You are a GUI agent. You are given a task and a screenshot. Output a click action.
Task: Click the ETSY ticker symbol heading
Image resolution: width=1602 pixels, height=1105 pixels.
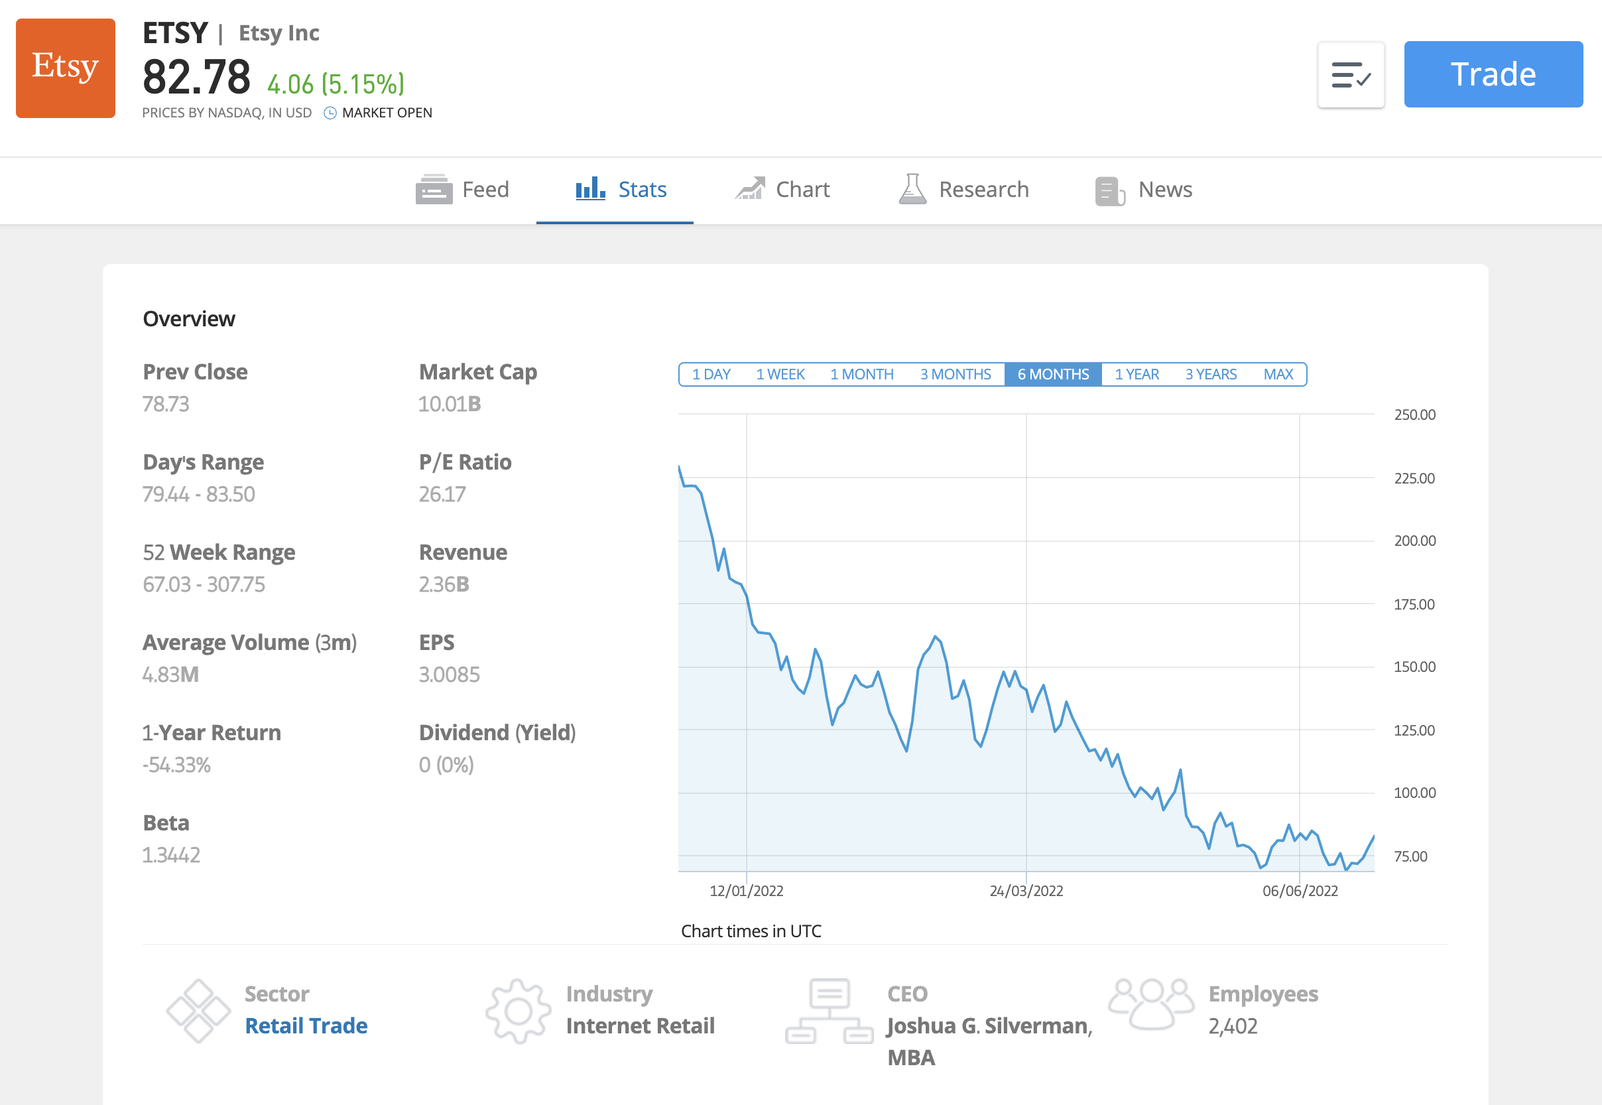[x=175, y=32]
